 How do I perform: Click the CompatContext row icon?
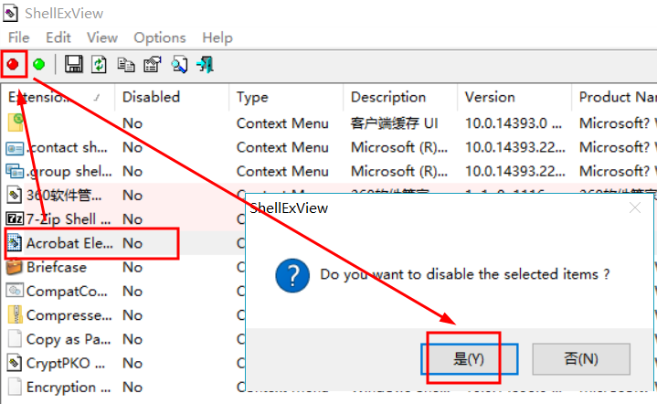(15, 291)
